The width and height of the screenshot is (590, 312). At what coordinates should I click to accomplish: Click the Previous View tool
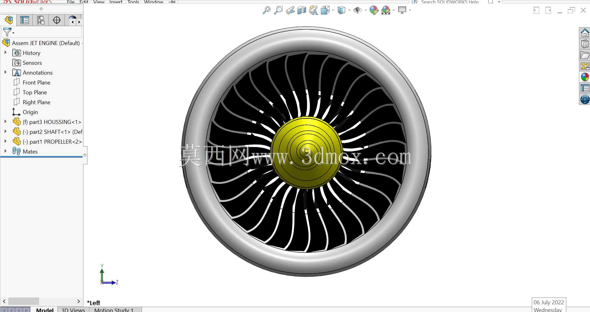(x=290, y=10)
